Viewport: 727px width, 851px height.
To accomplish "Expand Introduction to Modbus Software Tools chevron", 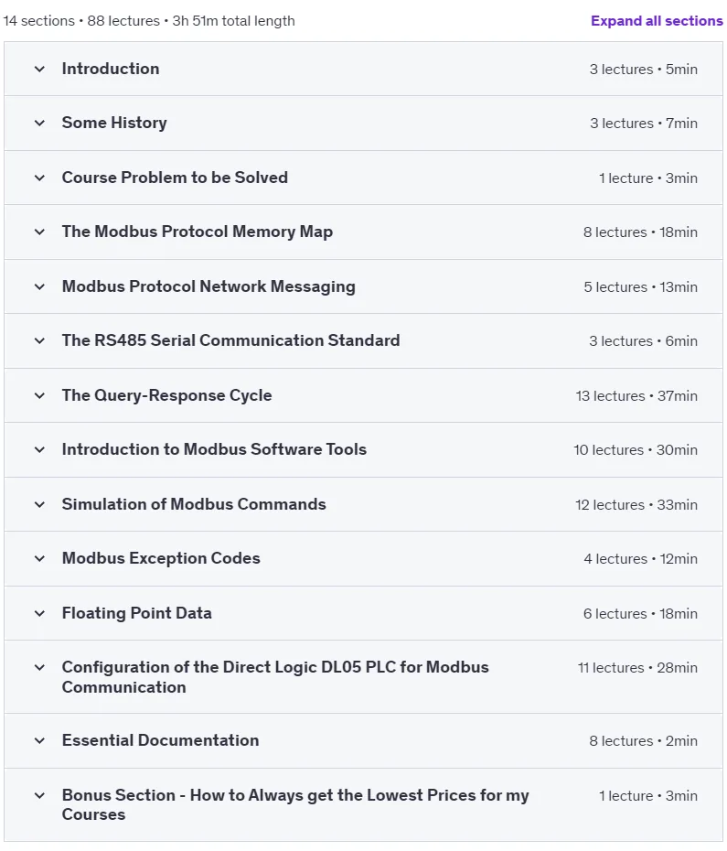I will [39, 450].
